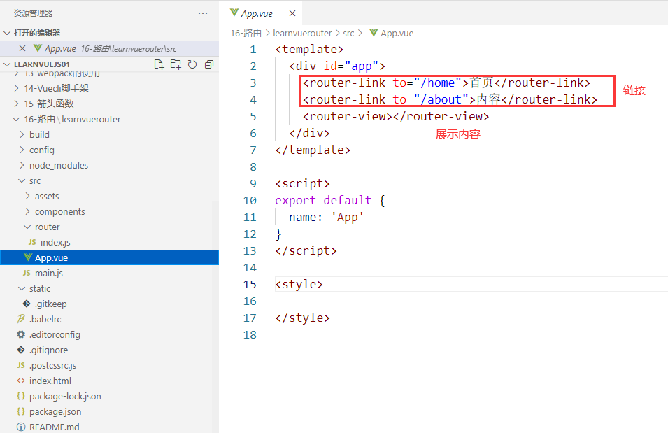The height and width of the screenshot is (433, 668).
Task: Click the .editorconfig gear icon
Action: coord(21,334)
